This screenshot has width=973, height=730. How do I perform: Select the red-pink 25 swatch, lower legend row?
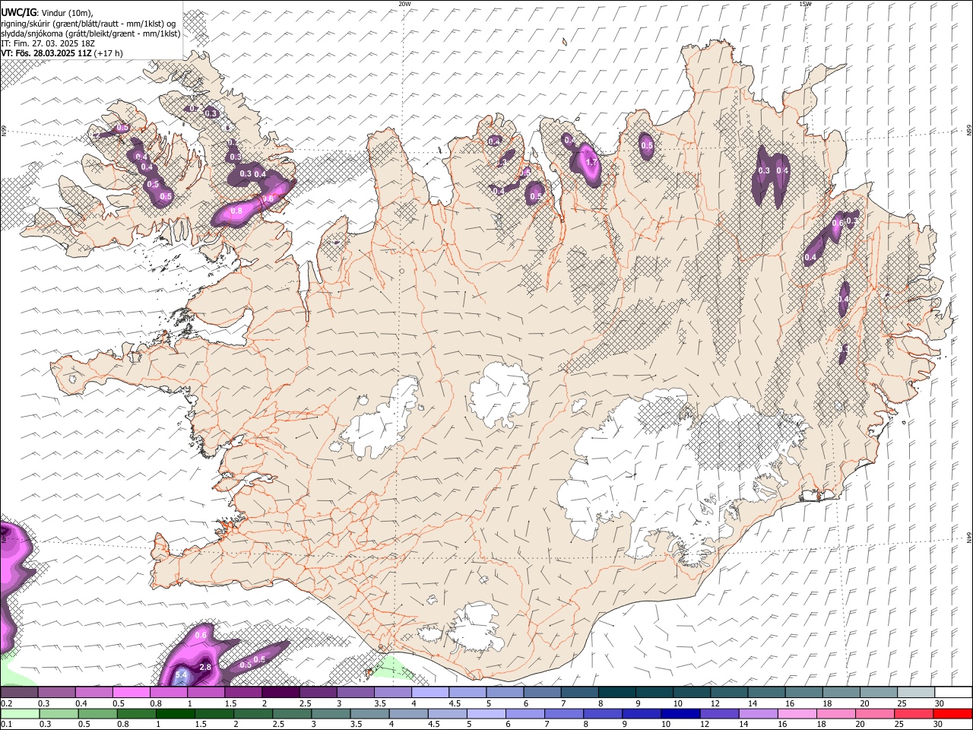(914, 713)
